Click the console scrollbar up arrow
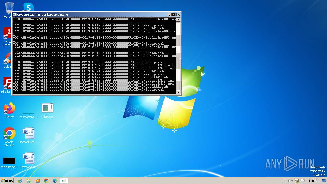Viewport: 327px width, 184px height. pos(178,19)
